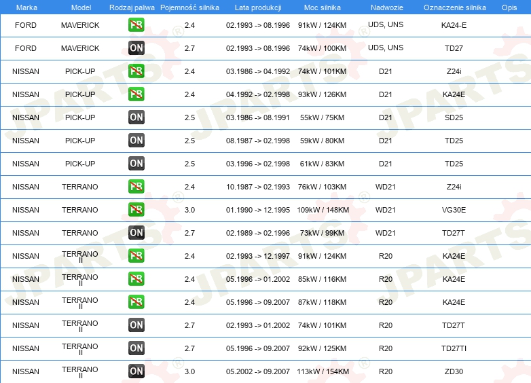Click the Marka column header
The width and height of the screenshot is (531, 383).
pyautogui.click(x=26, y=7)
